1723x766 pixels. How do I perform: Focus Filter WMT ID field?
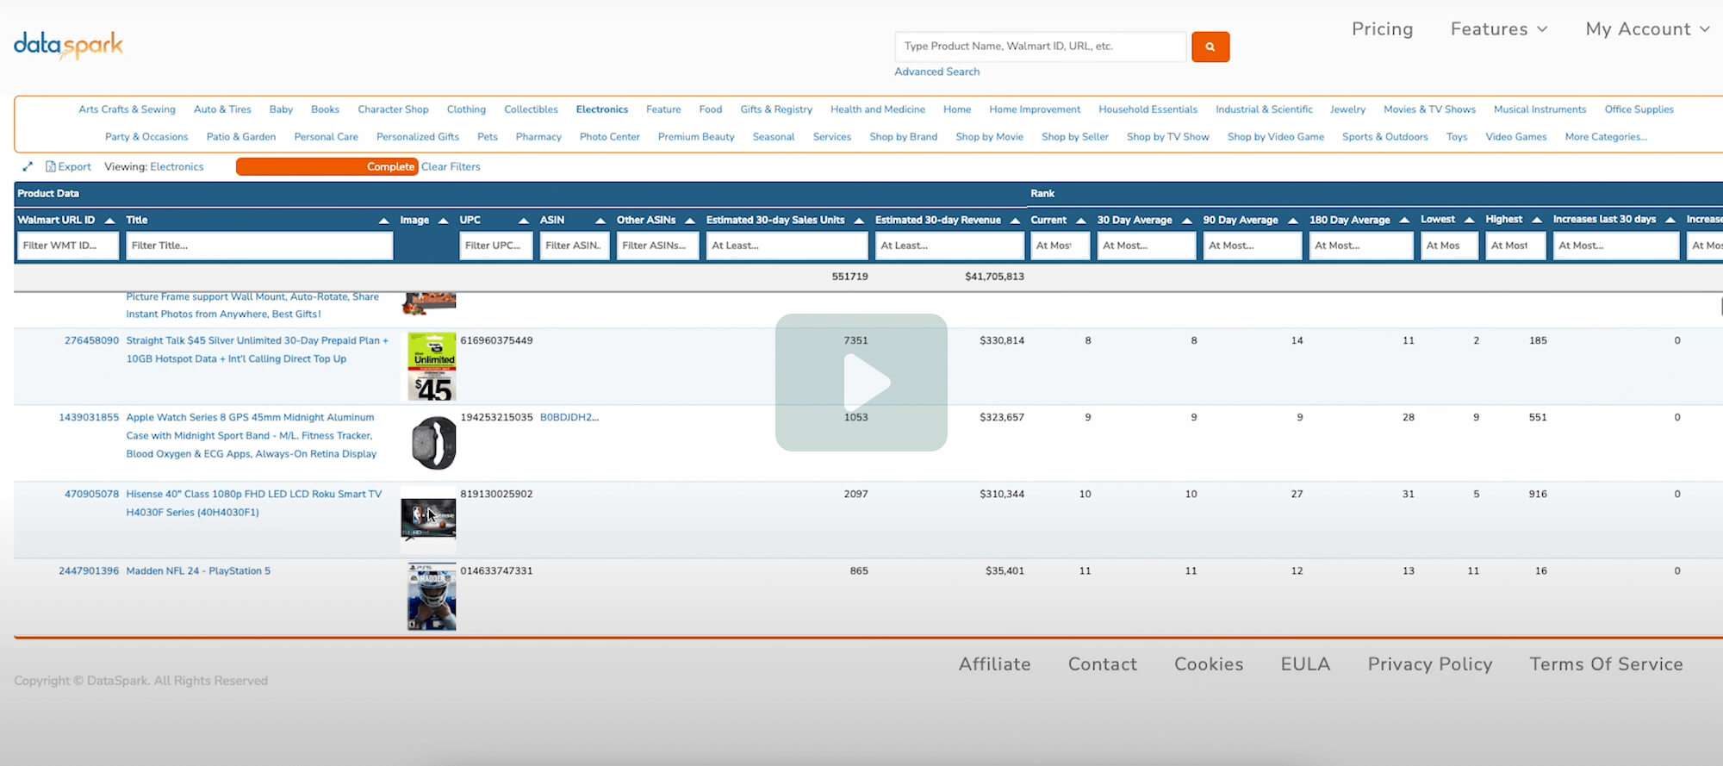point(68,246)
